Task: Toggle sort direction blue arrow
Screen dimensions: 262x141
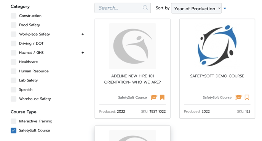Action: (x=225, y=8)
